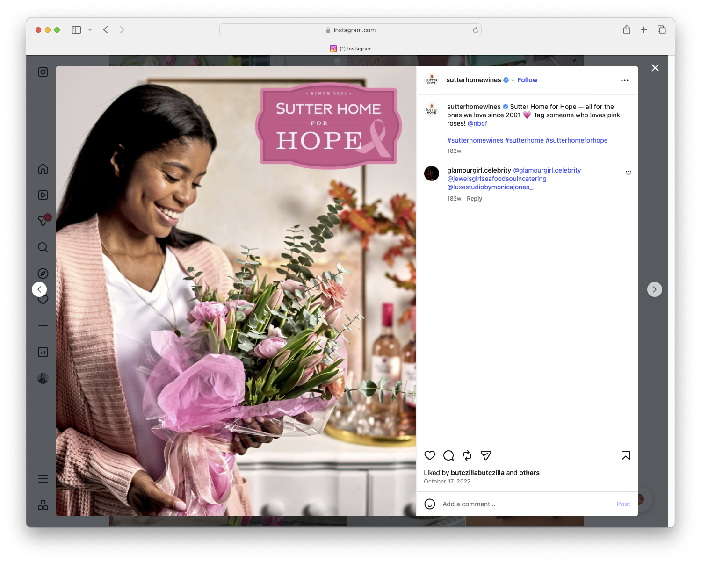
Task: Advance to next photo with right arrow
Action: [x=655, y=289]
